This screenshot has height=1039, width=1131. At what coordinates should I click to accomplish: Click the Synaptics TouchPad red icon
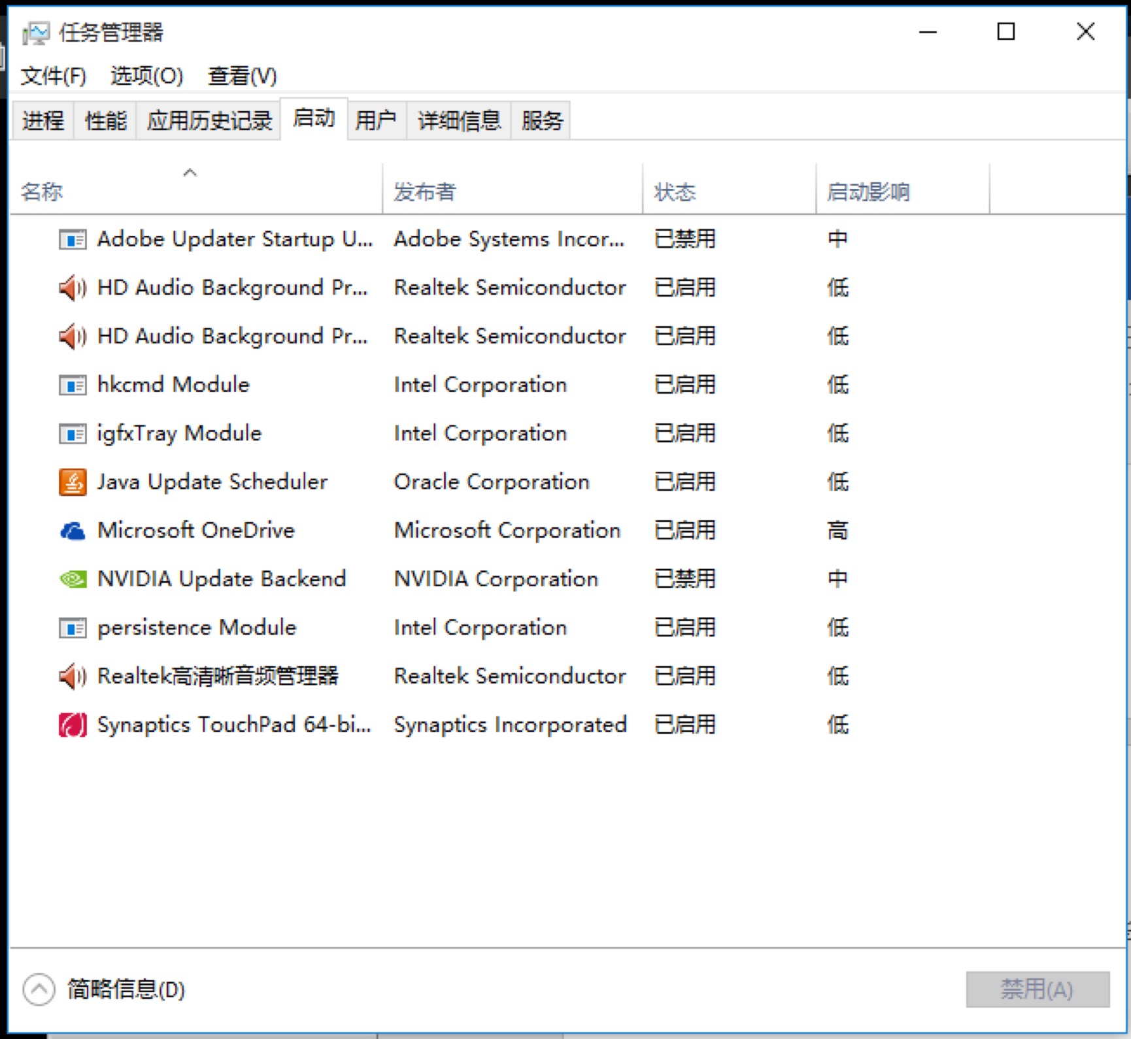[73, 725]
